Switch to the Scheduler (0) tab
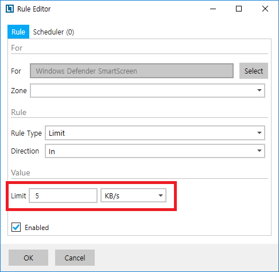279x272 pixels. (53, 32)
